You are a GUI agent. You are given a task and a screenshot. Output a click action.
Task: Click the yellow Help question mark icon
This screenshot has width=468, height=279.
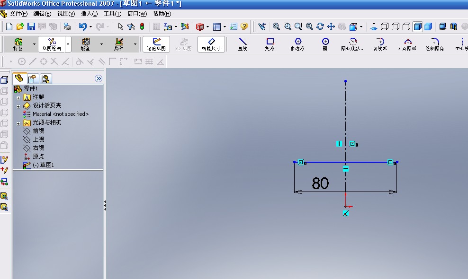244,26
